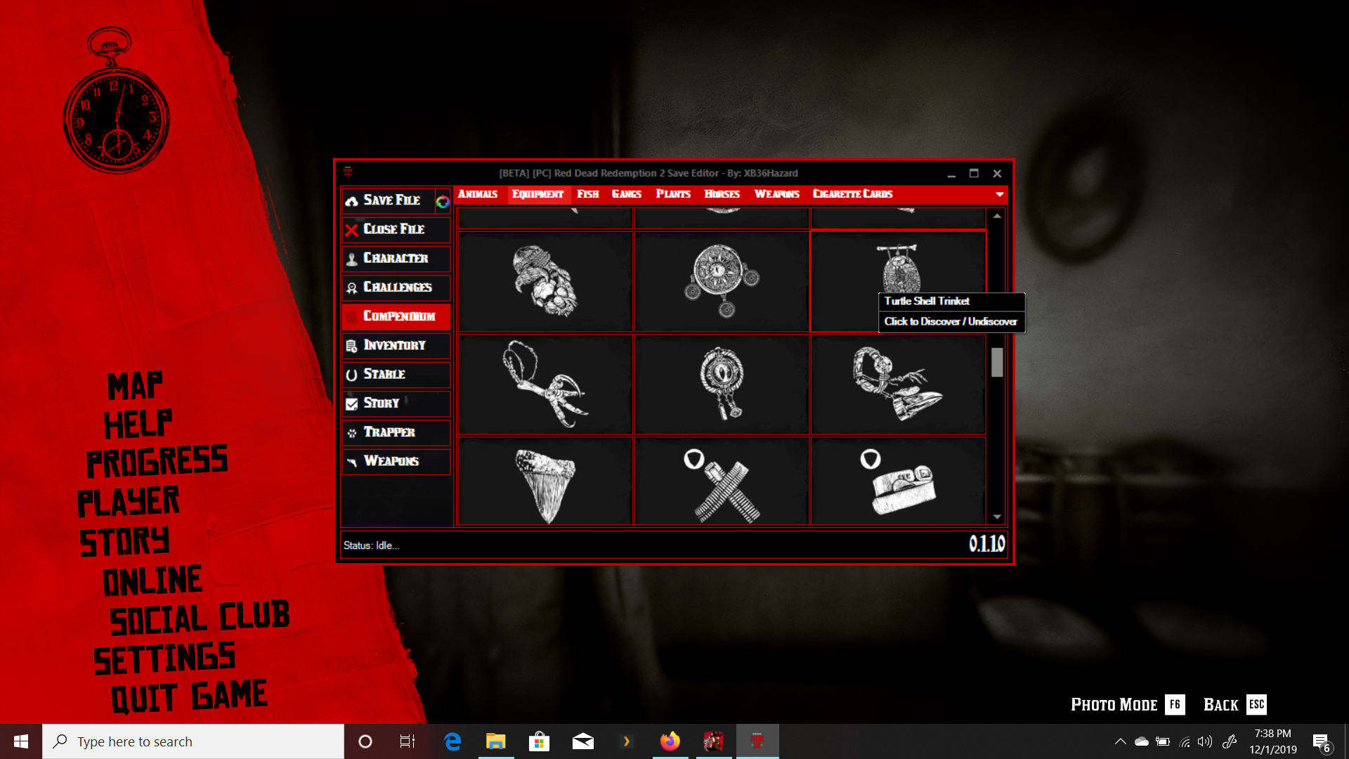This screenshot has width=1349, height=759.
Task: Select the crossed bandolier thumbnail
Action: 722,481
